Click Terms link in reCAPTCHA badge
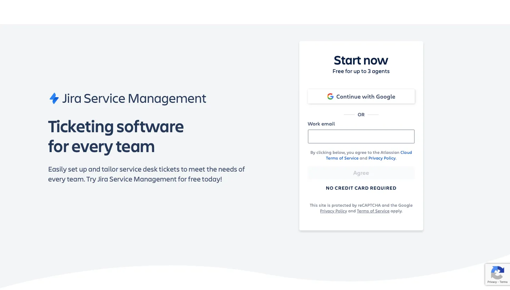Viewport: 510px width, 290px height. click(504, 282)
